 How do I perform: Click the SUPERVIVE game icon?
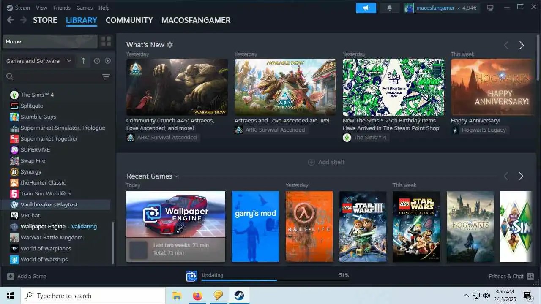[14, 149]
